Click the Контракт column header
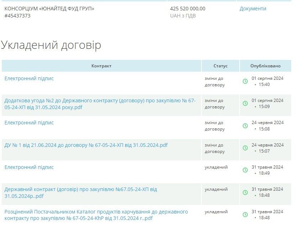Screen dimensions: 304x226 pos(101,66)
